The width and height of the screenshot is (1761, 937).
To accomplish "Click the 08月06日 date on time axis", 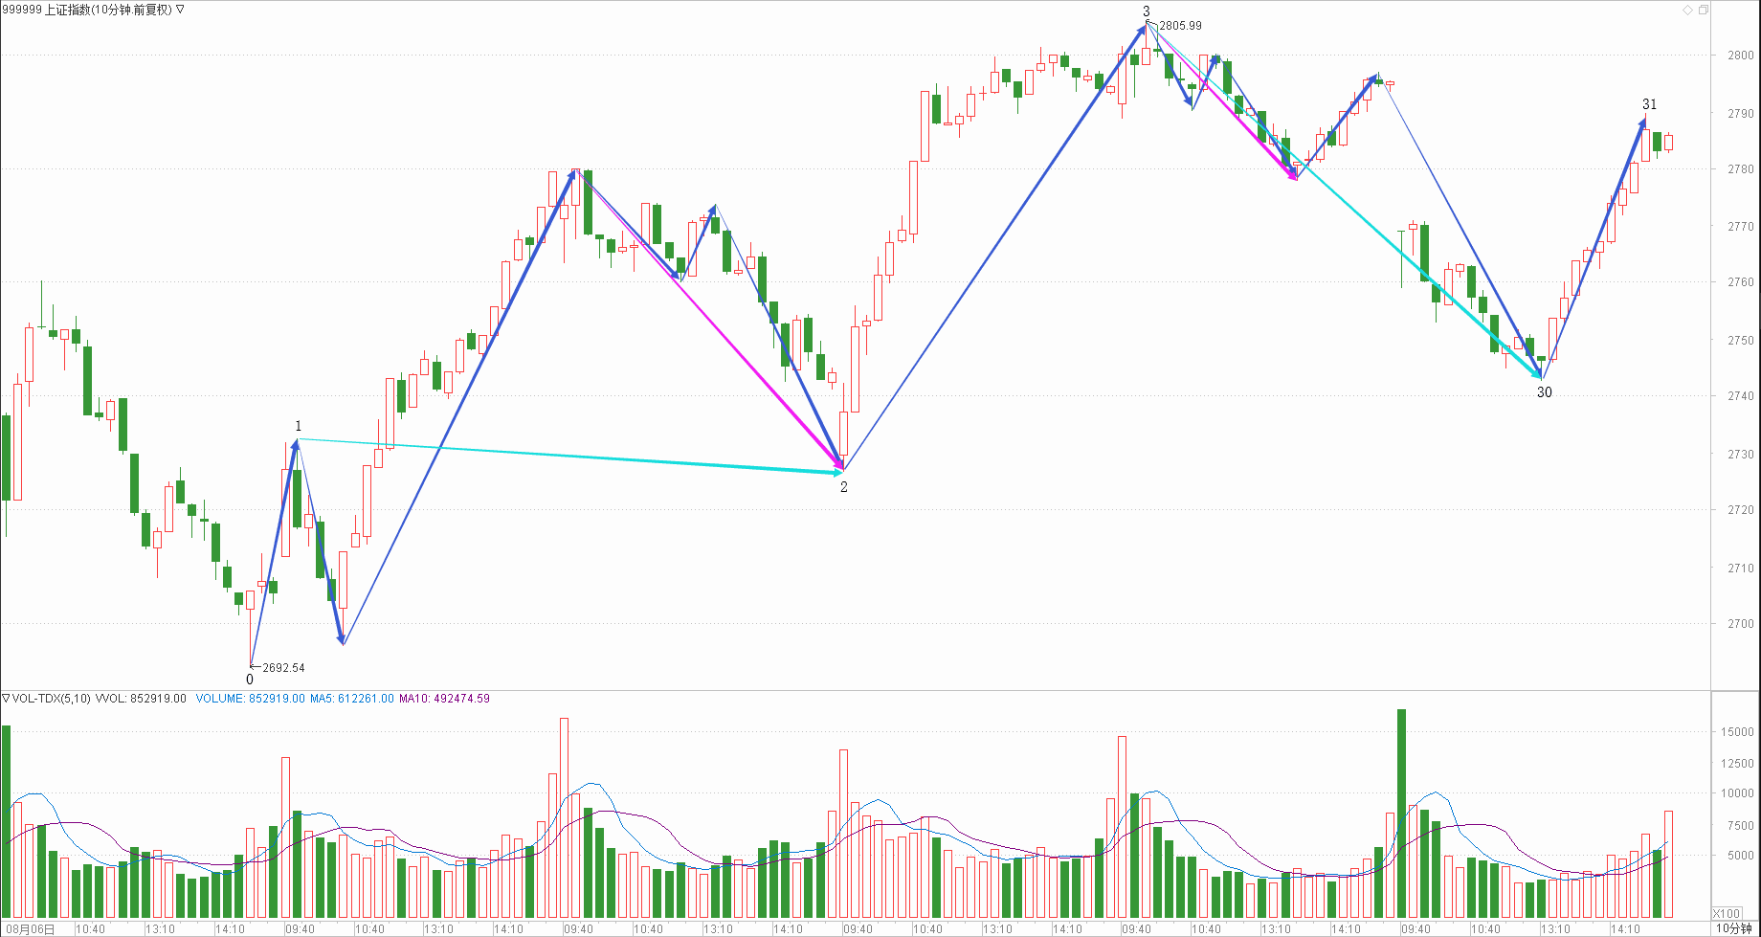I will click(30, 929).
